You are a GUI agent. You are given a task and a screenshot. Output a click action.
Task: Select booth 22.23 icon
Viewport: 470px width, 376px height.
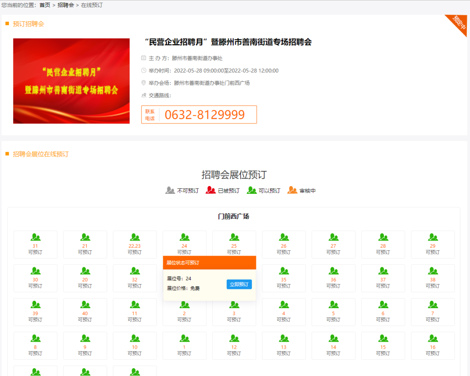click(135, 237)
